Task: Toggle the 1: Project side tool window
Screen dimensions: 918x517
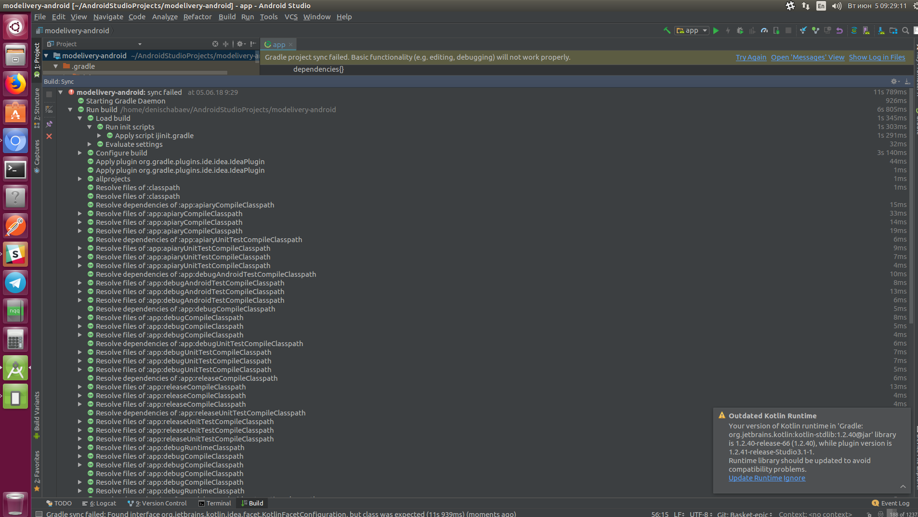Action: pos(37,60)
